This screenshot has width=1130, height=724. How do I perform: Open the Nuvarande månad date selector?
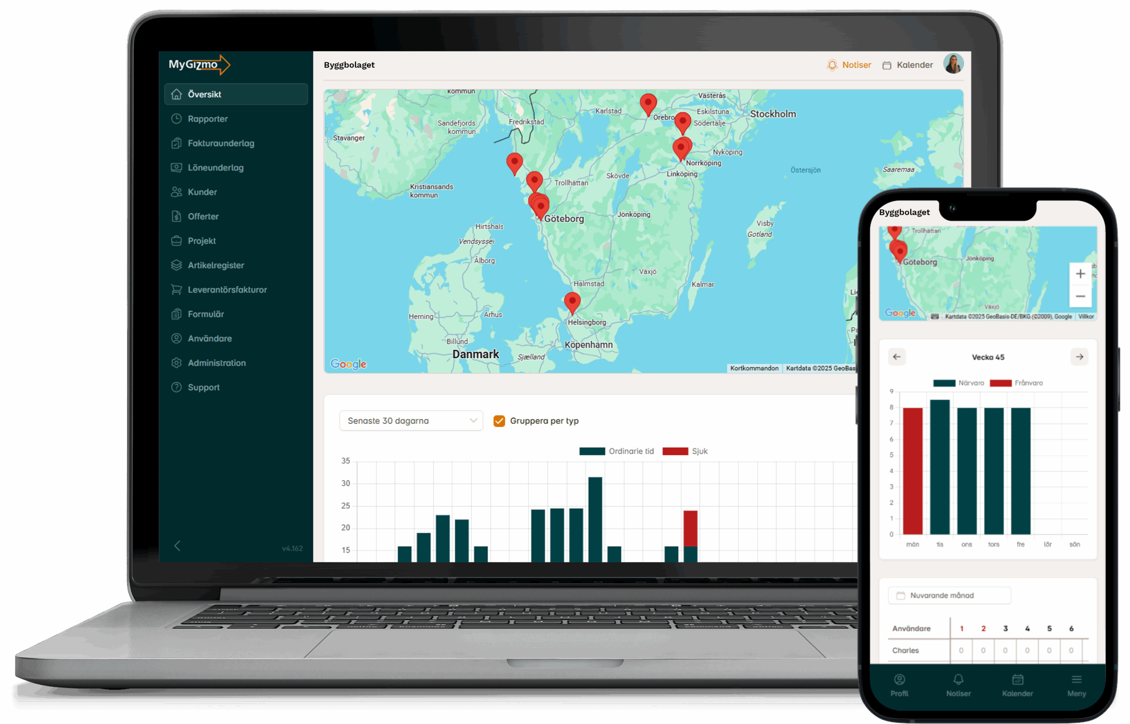click(949, 595)
